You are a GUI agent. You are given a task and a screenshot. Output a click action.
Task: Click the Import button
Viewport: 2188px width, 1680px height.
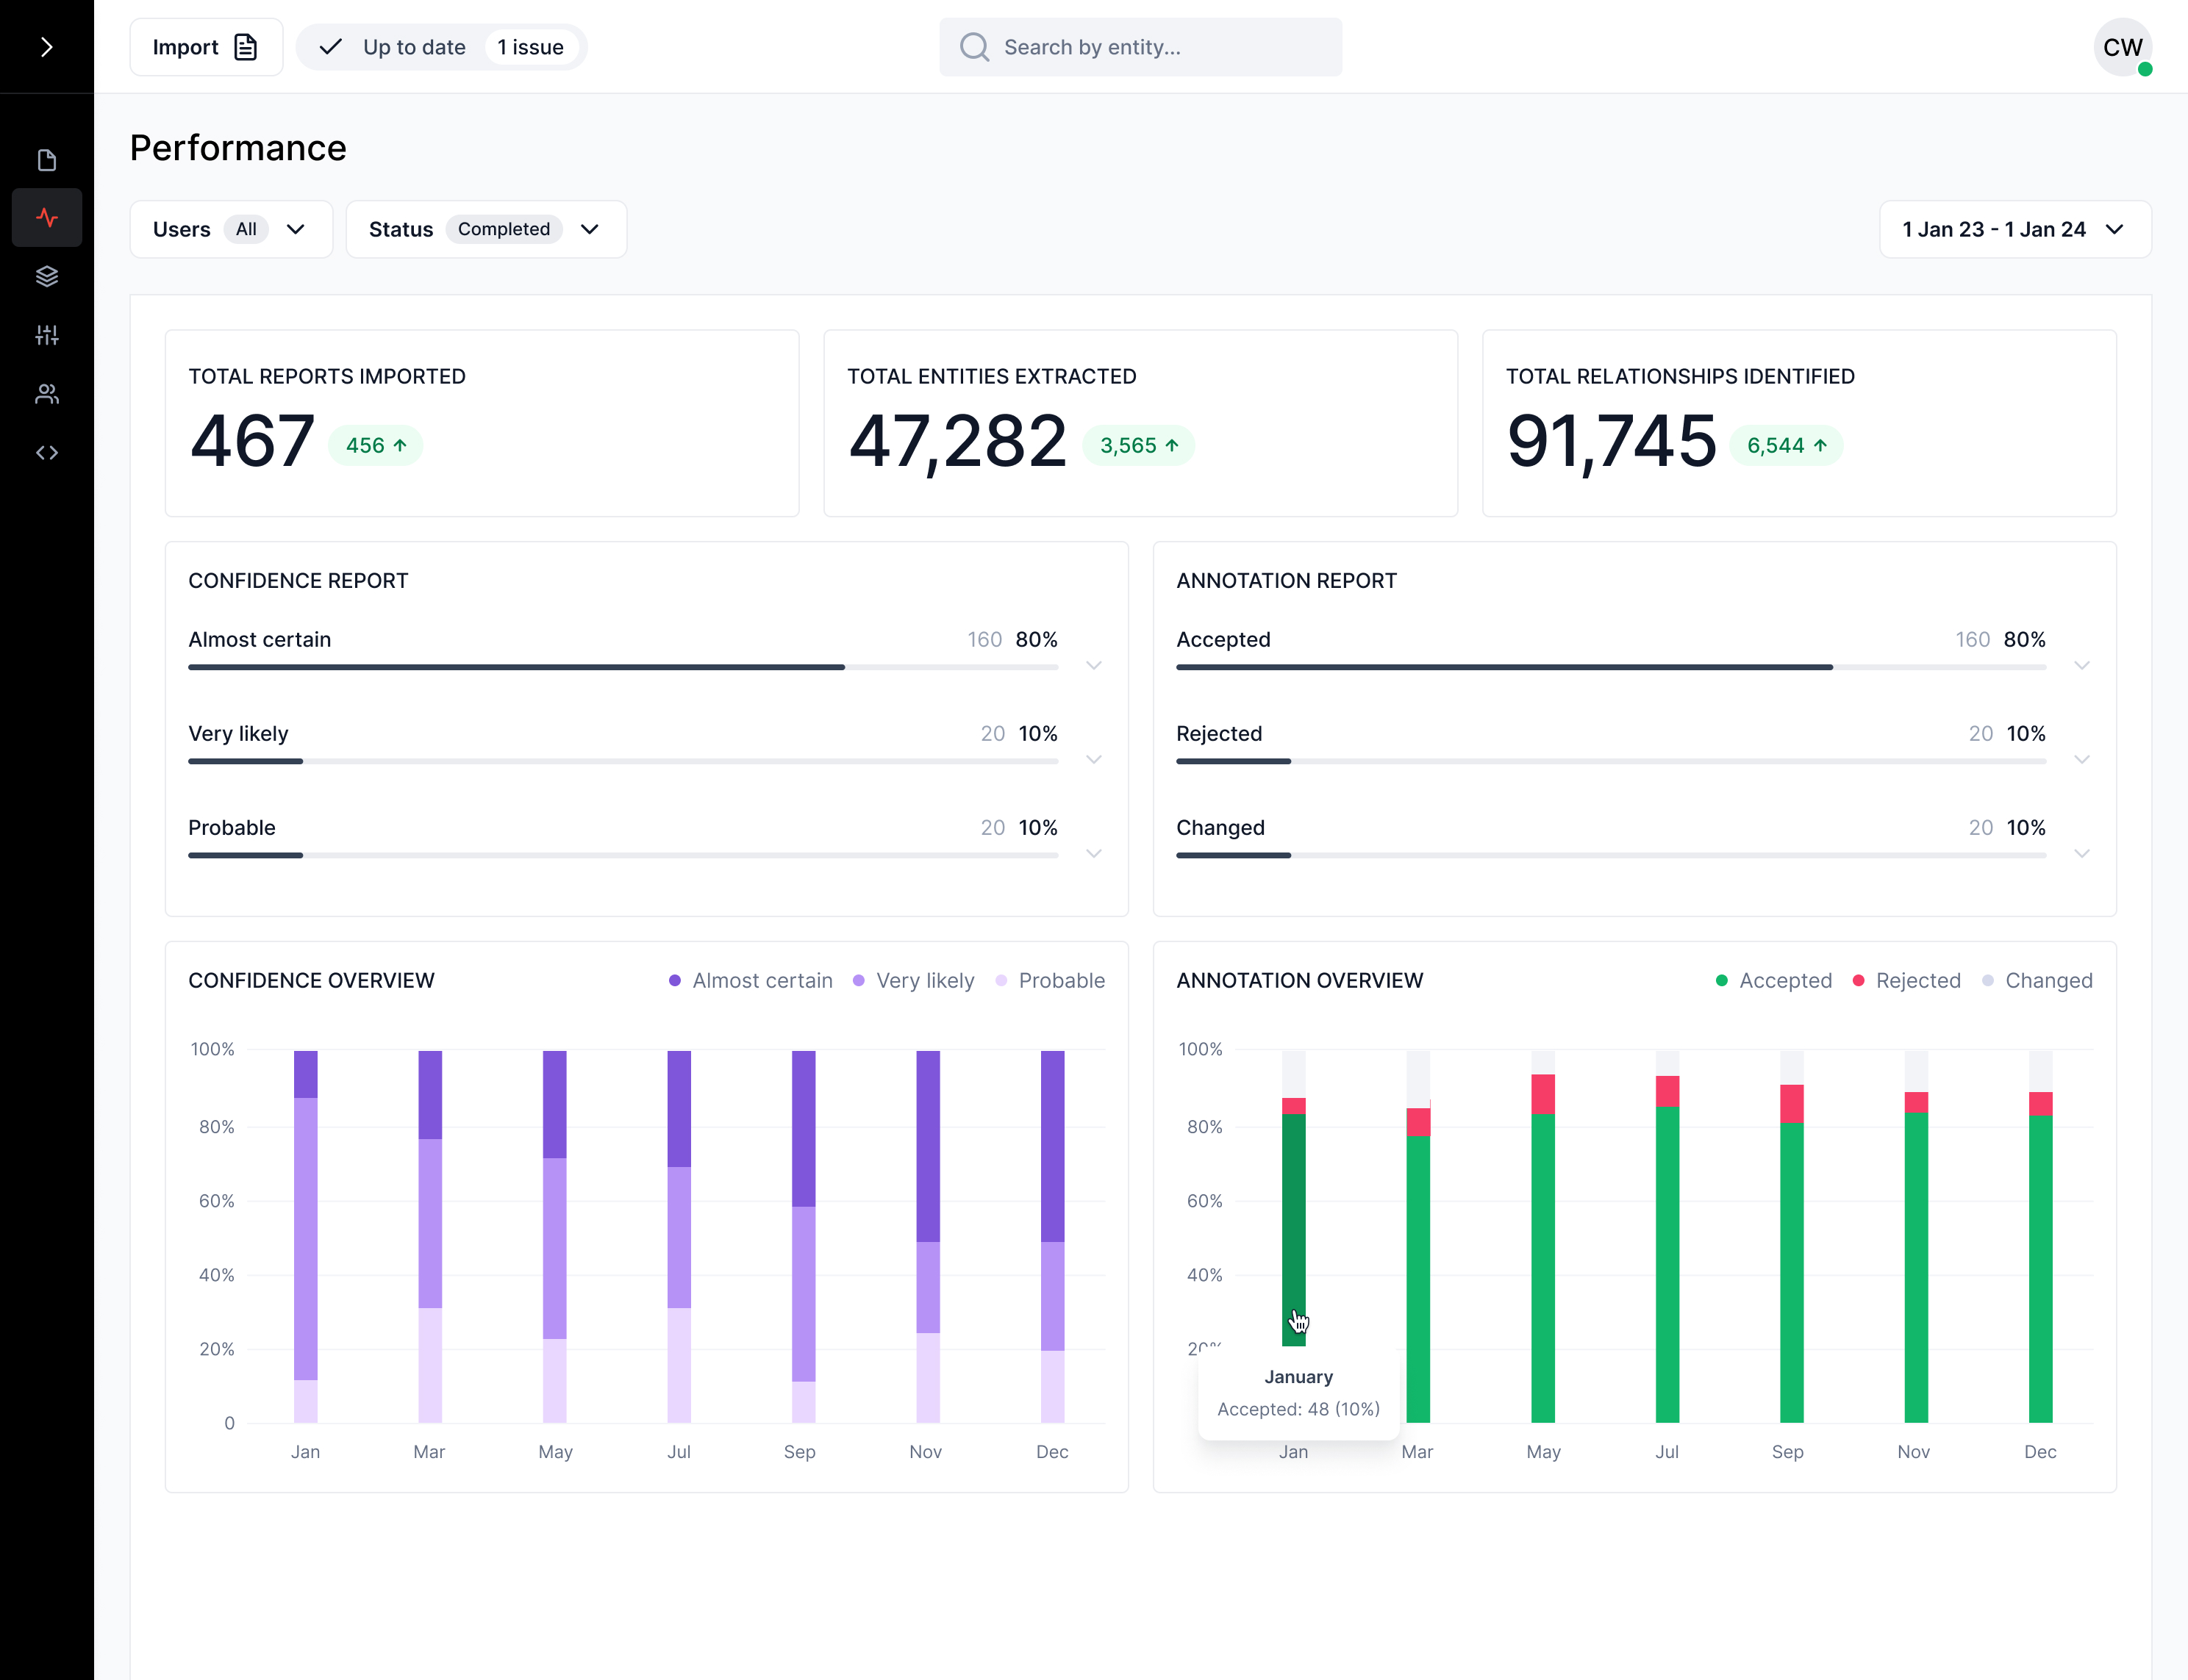click(205, 47)
